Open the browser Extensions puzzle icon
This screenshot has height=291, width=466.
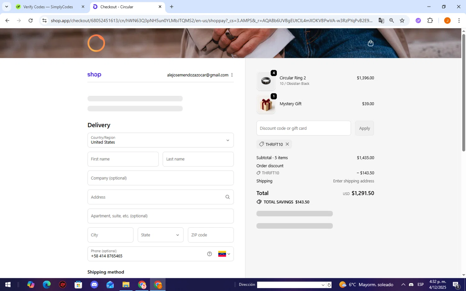(x=430, y=20)
